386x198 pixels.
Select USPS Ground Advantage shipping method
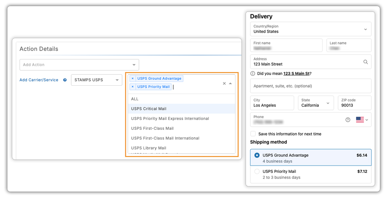tap(311, 157)
